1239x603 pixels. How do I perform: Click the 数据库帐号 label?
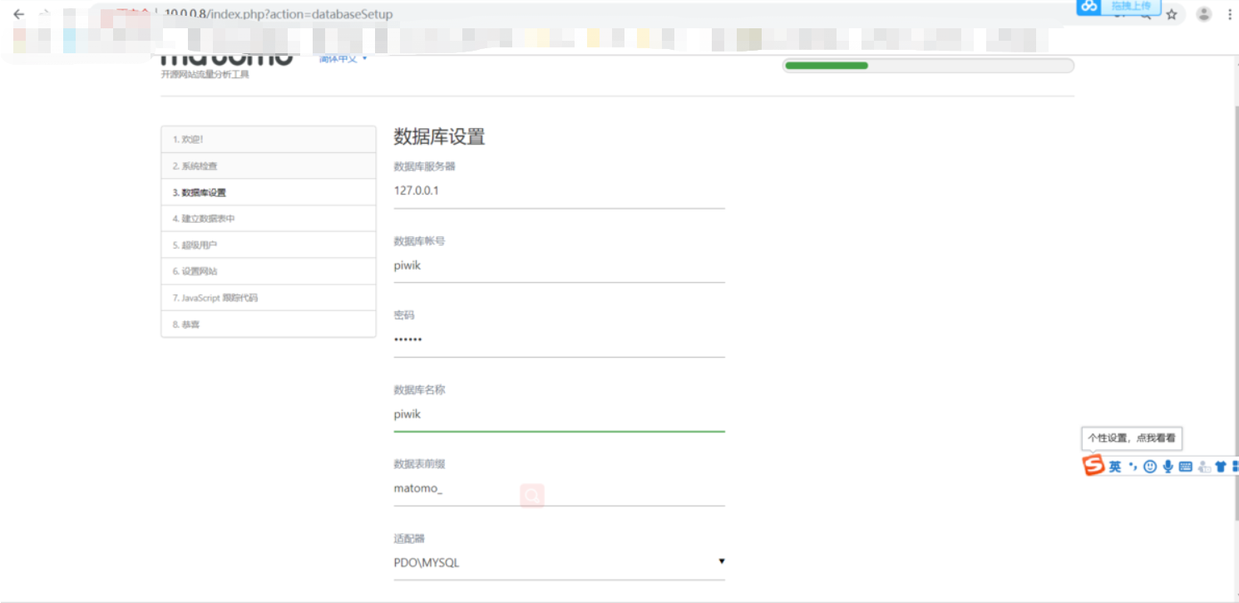click(x=419, y=241)
